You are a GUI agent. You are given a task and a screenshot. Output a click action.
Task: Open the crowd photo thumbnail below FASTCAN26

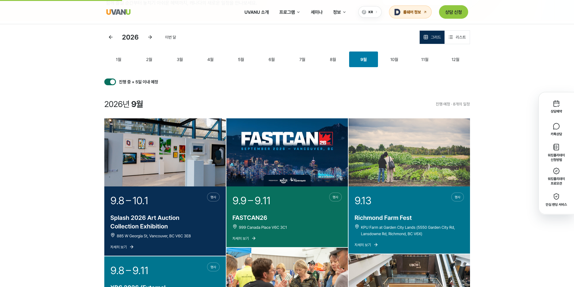[x=287, y=267]
